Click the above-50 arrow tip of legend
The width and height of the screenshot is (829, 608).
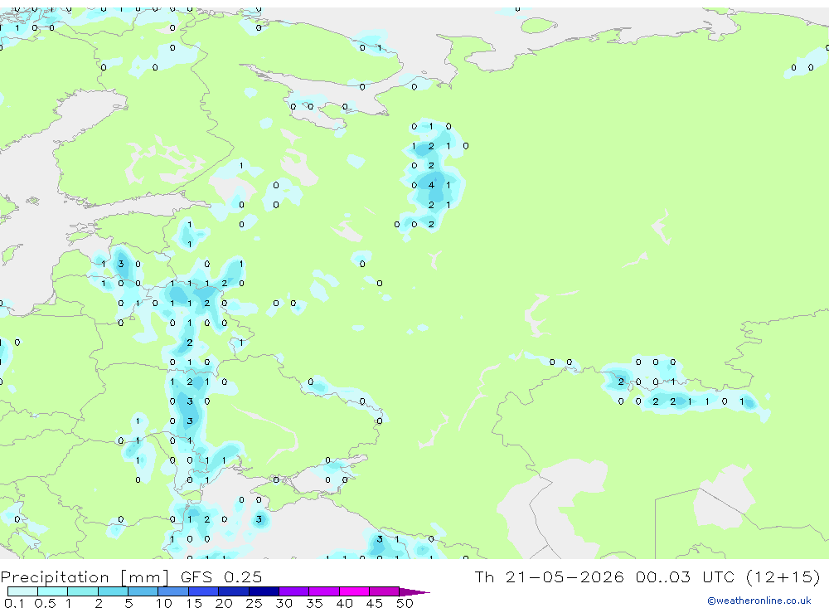pyautogui.click(x=415, y=591)
